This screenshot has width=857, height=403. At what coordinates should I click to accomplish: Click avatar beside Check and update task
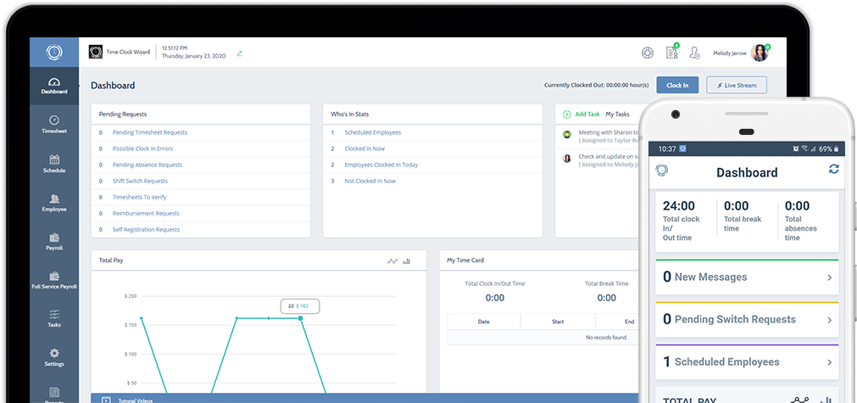(567, 158)
